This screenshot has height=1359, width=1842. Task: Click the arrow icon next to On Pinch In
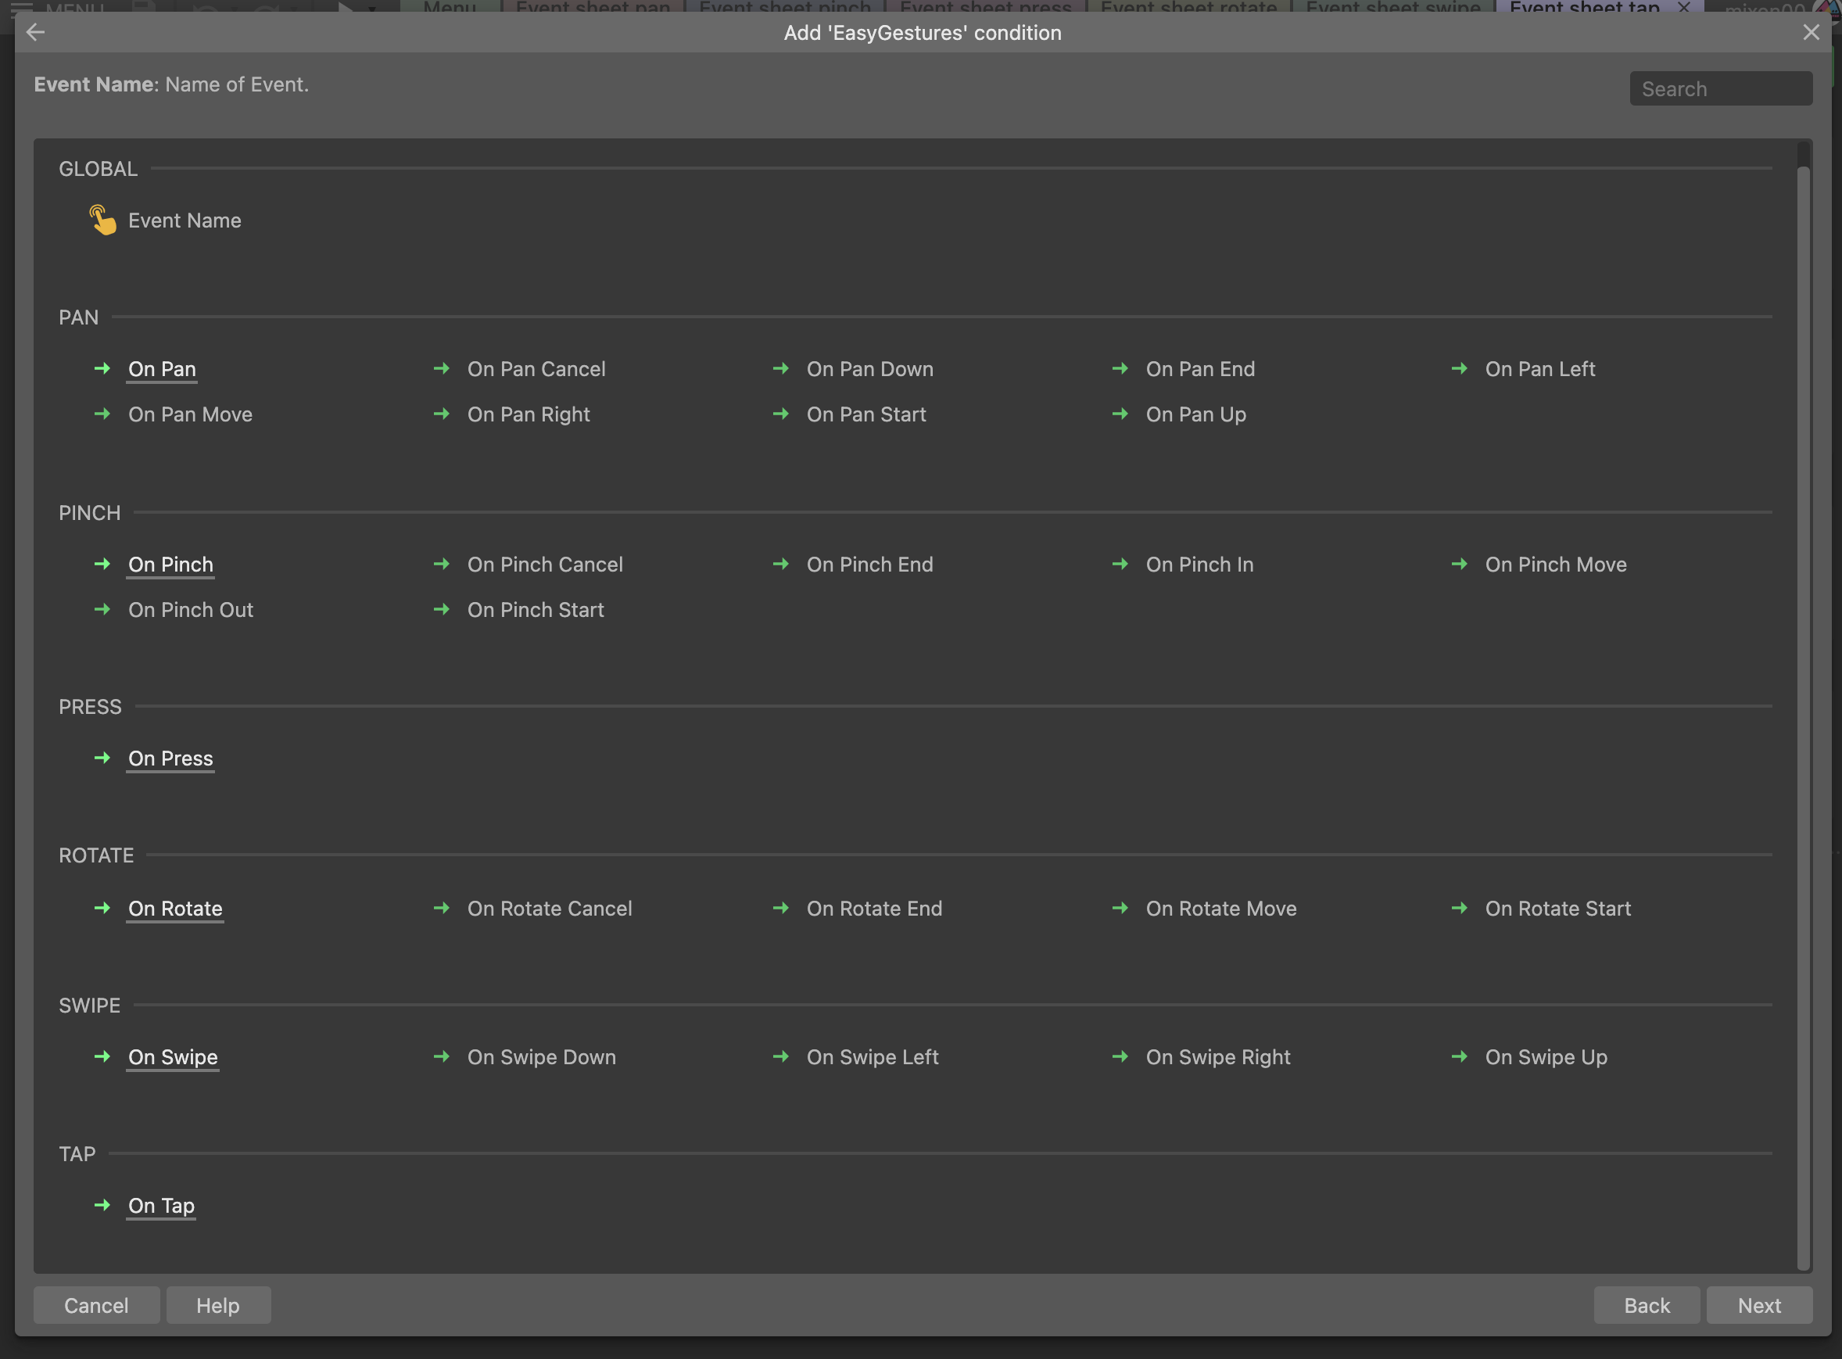coord(1120,565)
